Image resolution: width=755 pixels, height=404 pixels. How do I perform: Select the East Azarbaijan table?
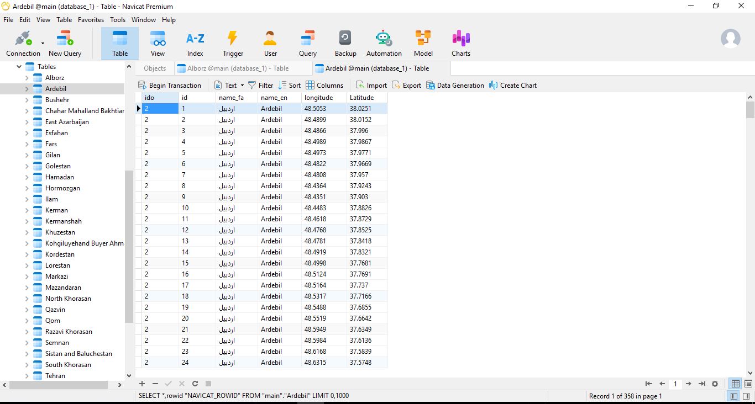[x=67, y=122]
